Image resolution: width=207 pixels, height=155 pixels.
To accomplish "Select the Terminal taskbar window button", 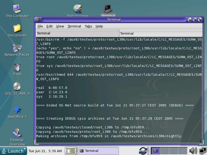I will tap(99, 151).
